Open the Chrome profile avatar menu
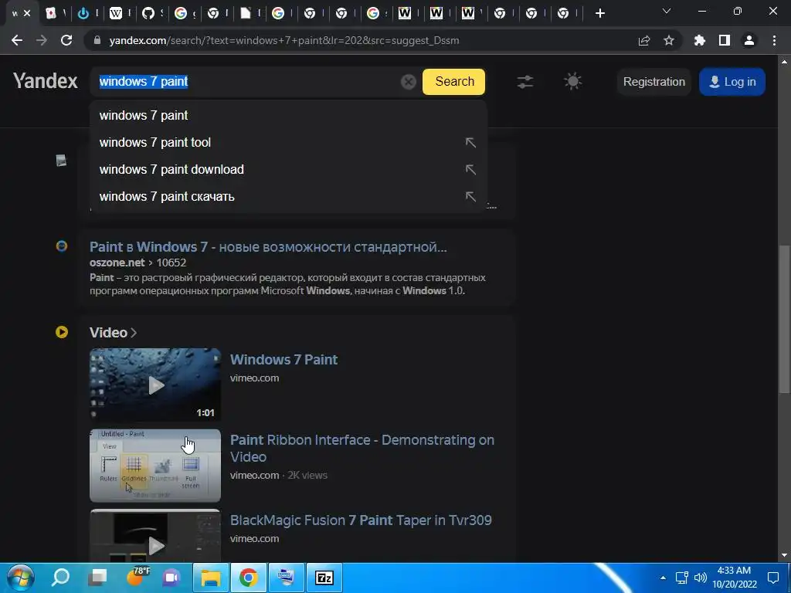Screen dimensions: 791x593 tap(749, 40)
